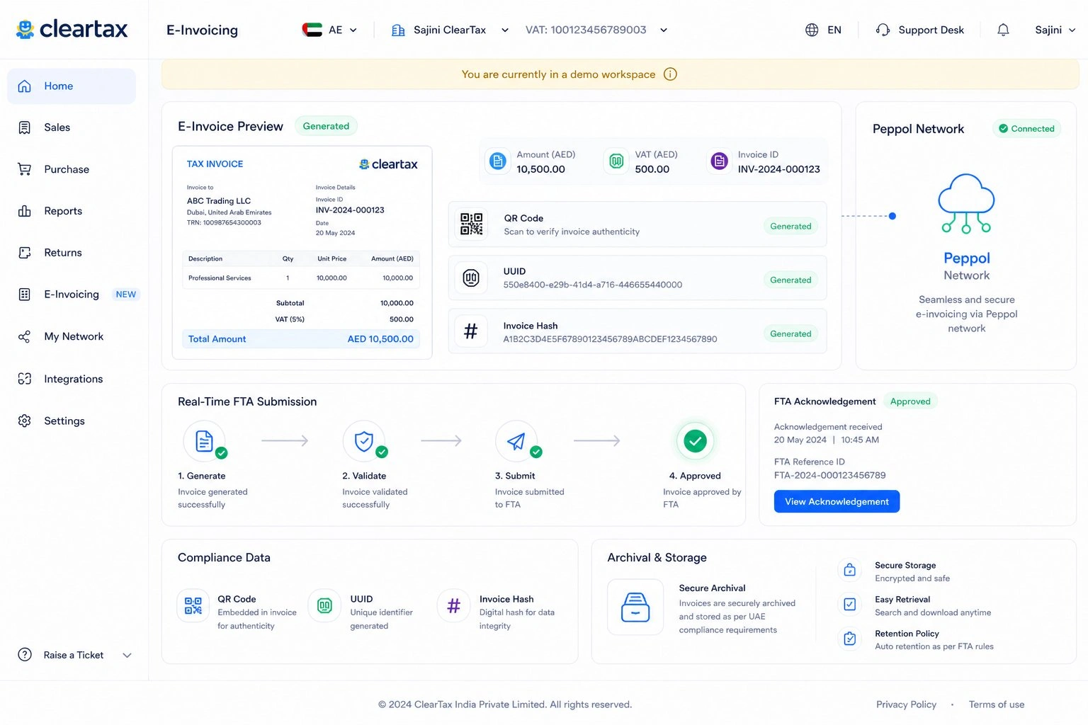This screenshot has height=725, width=1088.
Task: Click the demo workspace info icon
Action: pos(670,74)
